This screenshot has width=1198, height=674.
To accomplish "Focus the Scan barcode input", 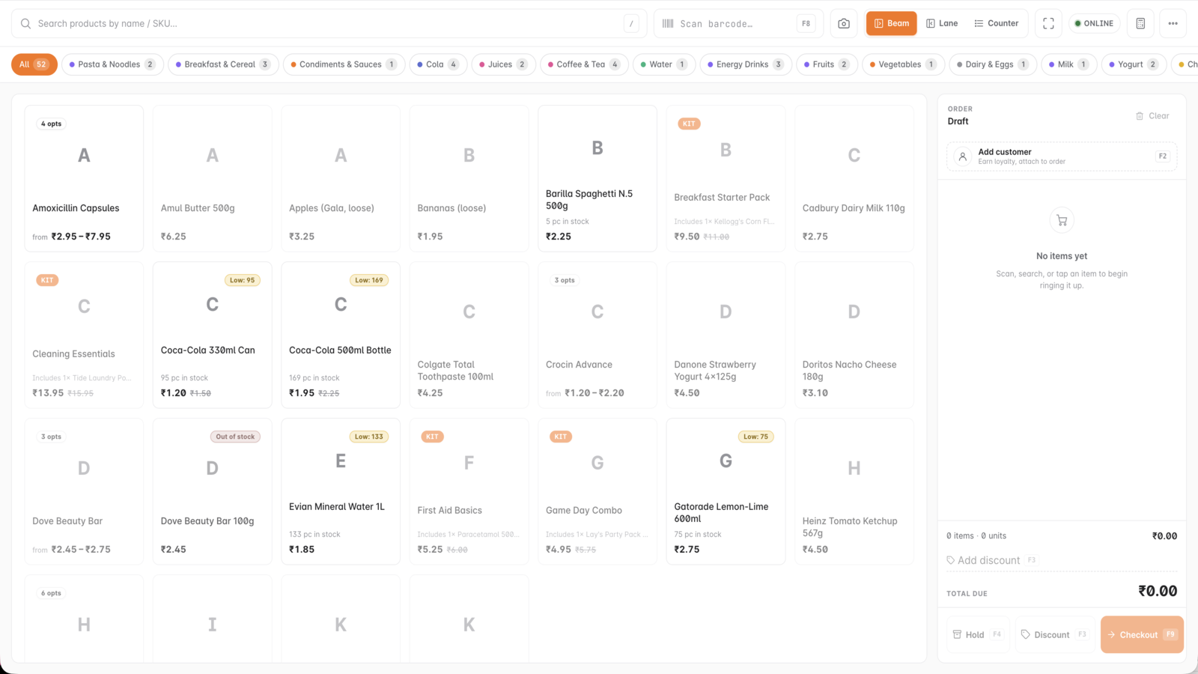I will pos(738,23).
